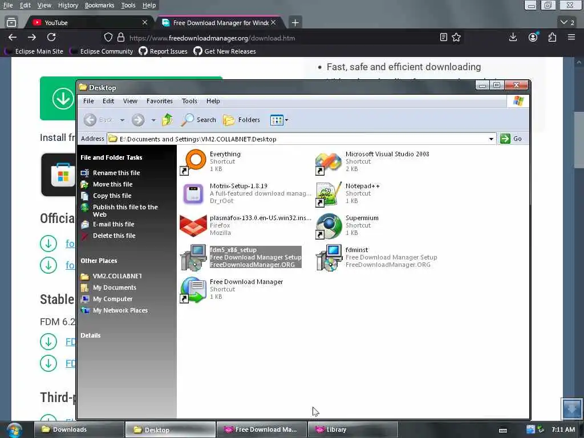Select Microsoft Visual Studio 2008 shortcut icon
Viewport: 584px width, 438px height.
click(328, 161)
